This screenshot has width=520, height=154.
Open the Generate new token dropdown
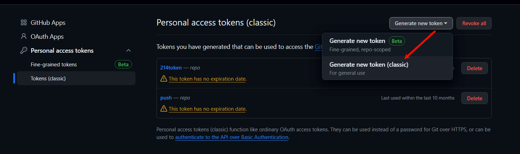[x=421, y=23]
